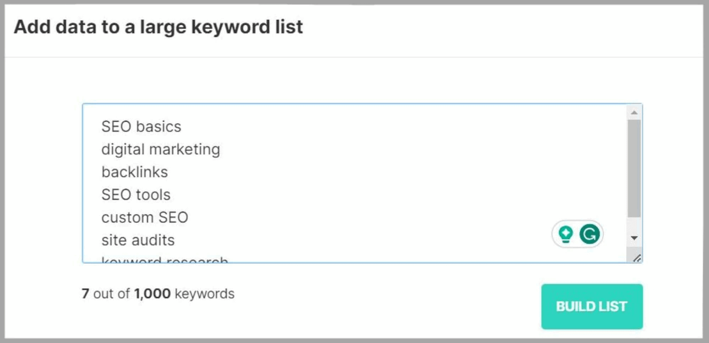Click the bold 1,000 keywords text
Viewport: 709px width, 343px height.
tap(152, 293)
